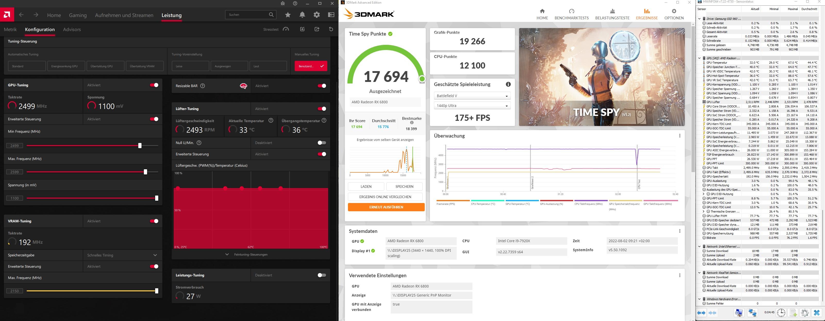Click the Null U/Min. help icon
The image size is (825, 321).
(199, 143)
